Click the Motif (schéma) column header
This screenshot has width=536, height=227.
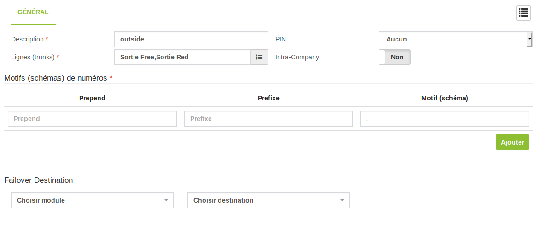(x=445, y=98)
